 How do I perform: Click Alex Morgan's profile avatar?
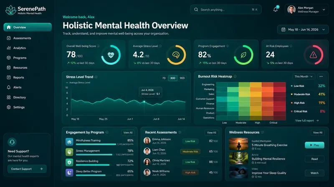coord(291,10)
